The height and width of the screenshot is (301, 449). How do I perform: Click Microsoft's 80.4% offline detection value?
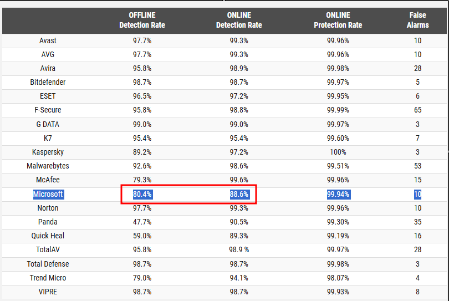coord(142,194)
